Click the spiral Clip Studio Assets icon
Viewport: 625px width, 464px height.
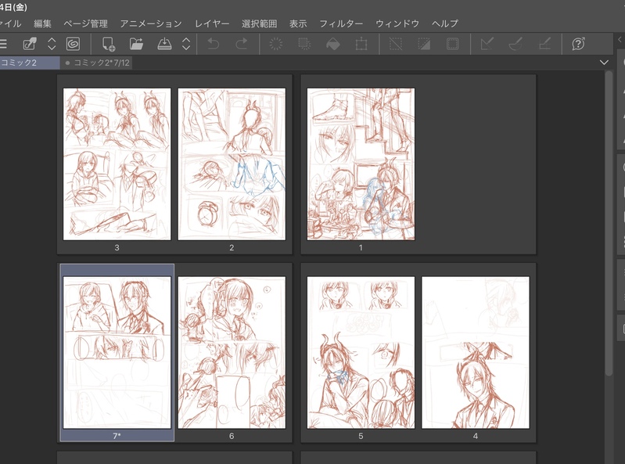pos(73,44)
